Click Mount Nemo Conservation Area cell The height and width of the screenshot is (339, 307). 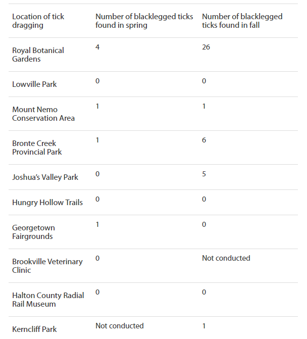43,114
